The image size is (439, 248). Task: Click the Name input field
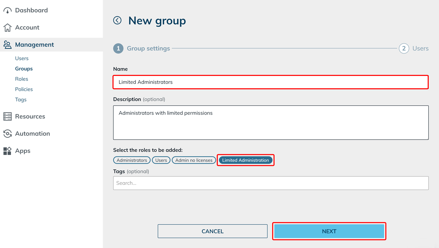tap(271, 82)
